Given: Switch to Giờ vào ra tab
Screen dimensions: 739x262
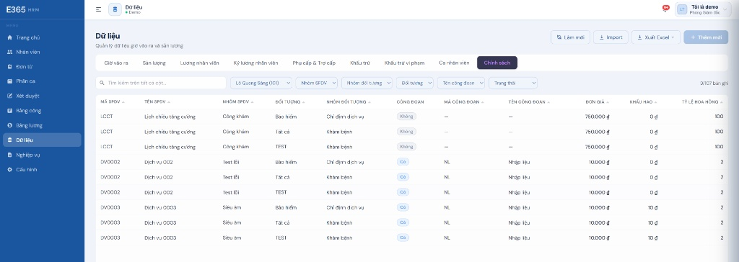Looking at the screenshot, I should pyautogui.click(x=116, y=63).
